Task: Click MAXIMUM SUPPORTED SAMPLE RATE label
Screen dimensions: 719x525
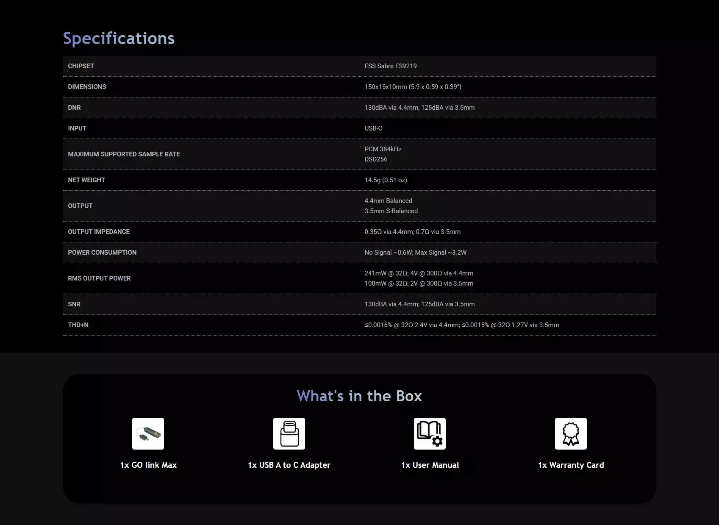Action: pos(124,154)
